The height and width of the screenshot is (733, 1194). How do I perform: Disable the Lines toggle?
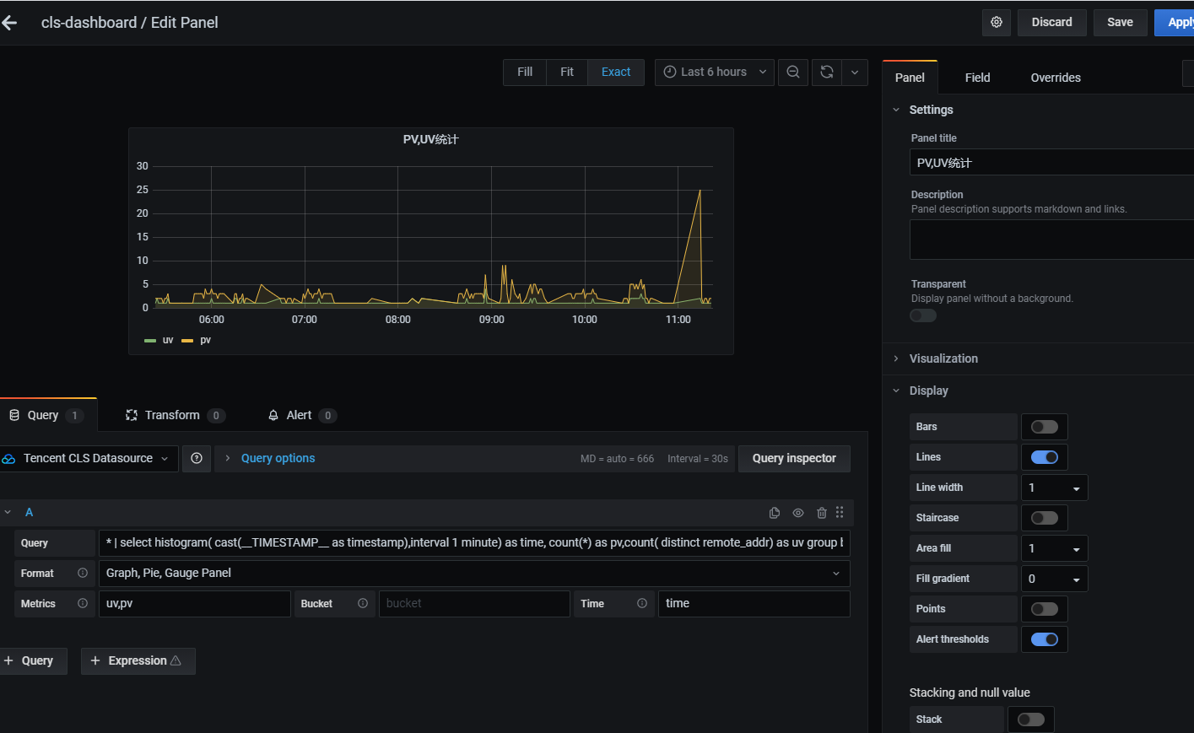(x=1045, y=457)
